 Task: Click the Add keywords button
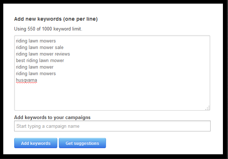(36, 143)
